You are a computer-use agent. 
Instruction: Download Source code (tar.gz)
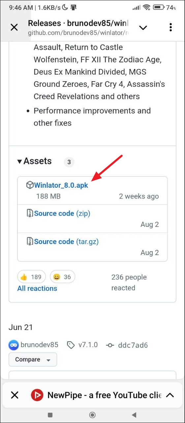[x=66, y=242]
